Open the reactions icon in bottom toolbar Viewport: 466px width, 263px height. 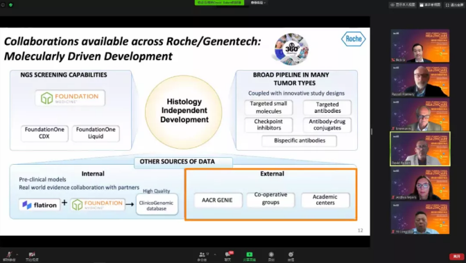click(291, 256)
